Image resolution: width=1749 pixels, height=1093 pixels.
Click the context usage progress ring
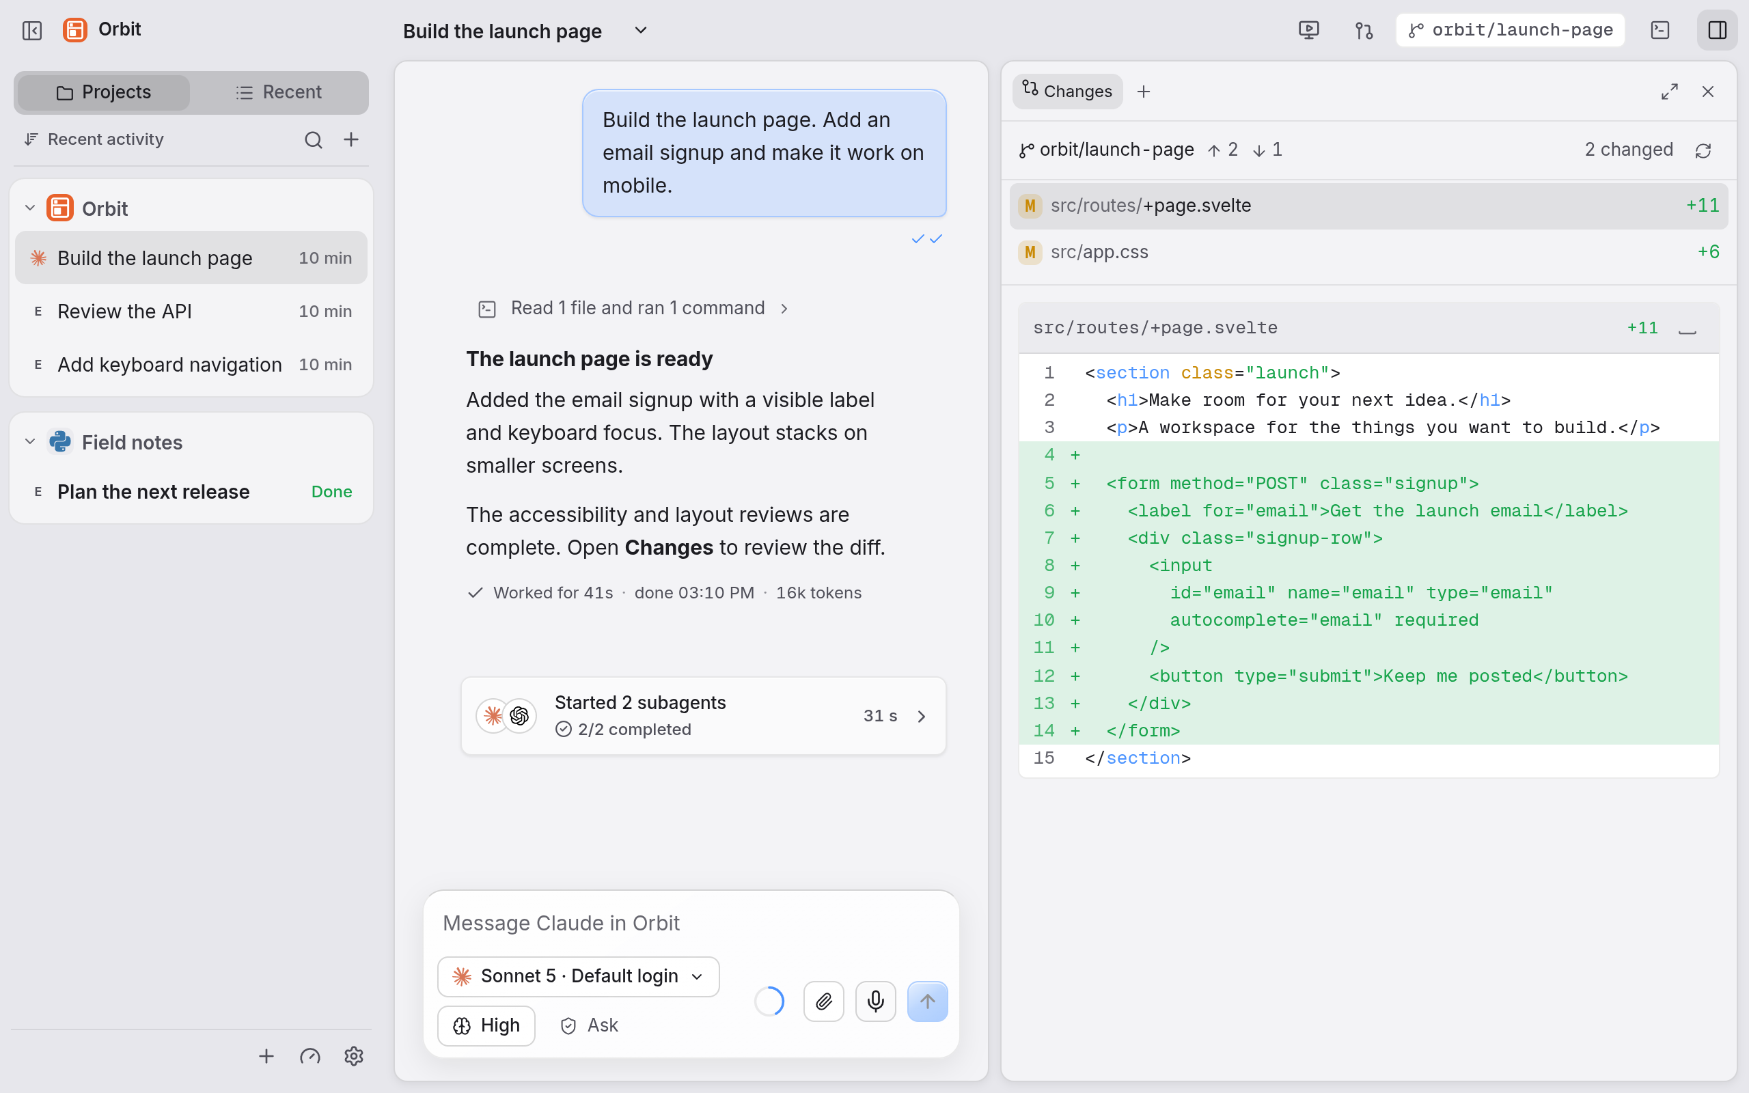769,1001
